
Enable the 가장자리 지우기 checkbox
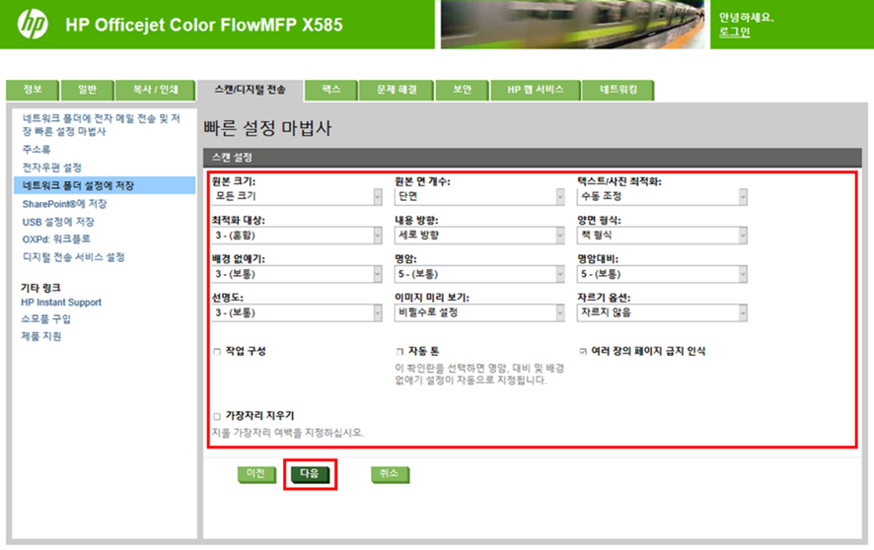pos(217,416)
